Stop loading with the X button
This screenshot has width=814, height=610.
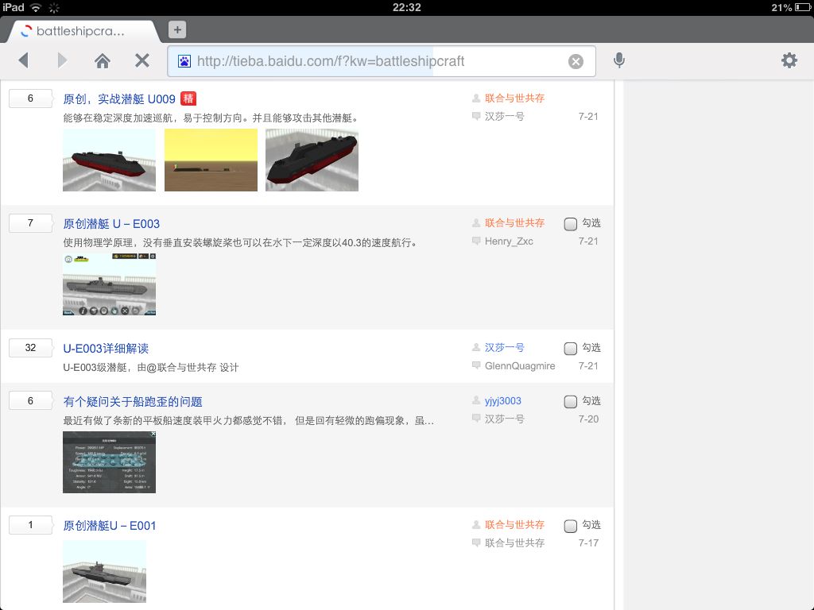pos(141,60)
